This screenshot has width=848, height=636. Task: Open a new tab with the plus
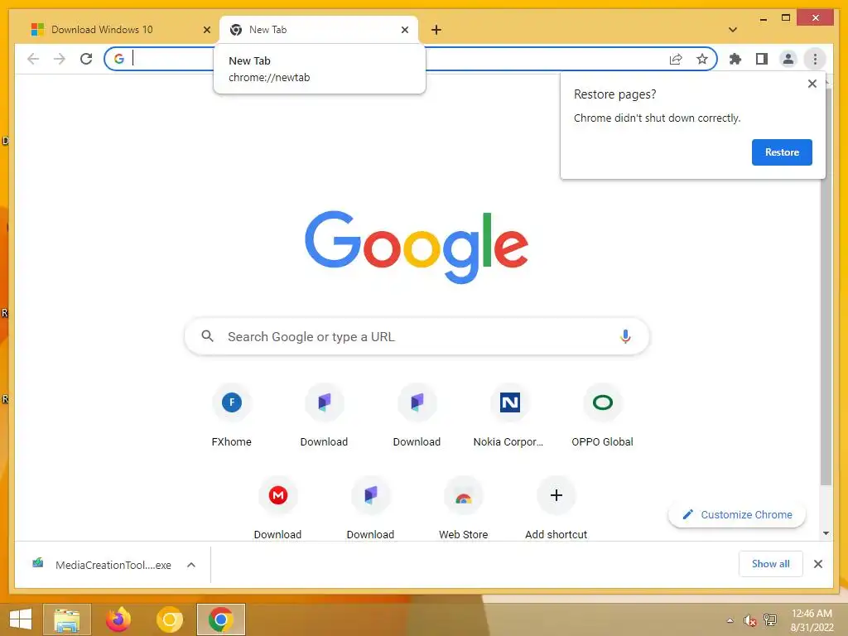436,30
